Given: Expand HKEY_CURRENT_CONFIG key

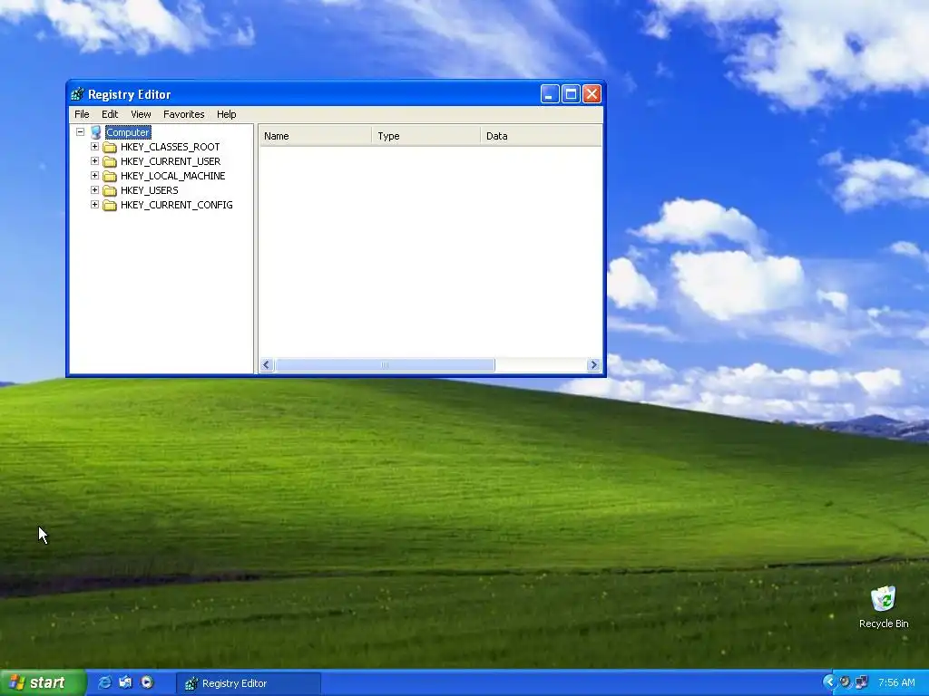Looking at the screenshot, I should tap(94, 204).
